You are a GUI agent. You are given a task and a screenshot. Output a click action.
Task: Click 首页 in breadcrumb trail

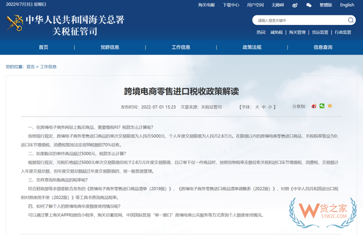click(x=30, y=67)
